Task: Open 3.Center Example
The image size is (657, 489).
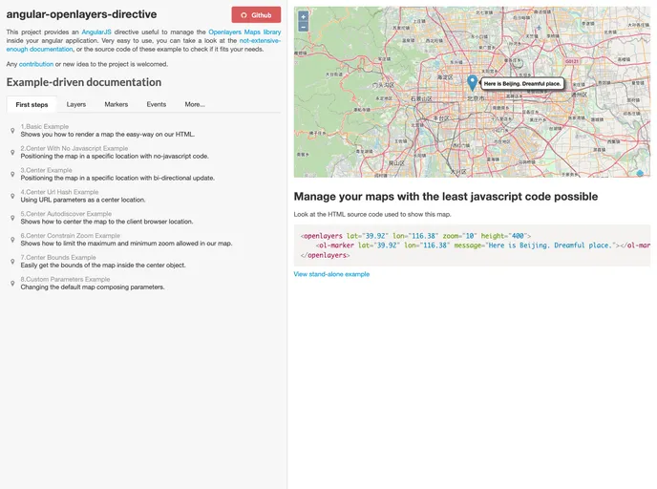Action: pyautogui.click(x=46, y=170)
